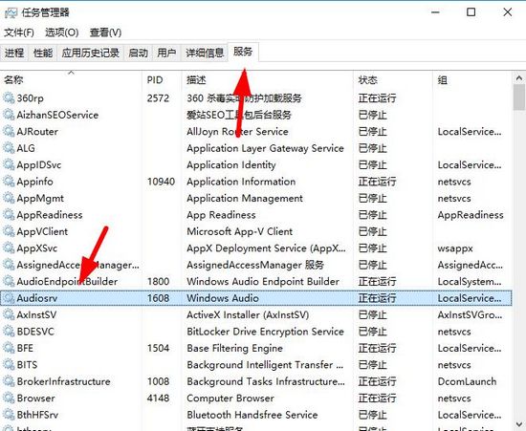Switch to the 进程 tab
526x431 pixels.
pyautogui.click(x=14, y=53)
